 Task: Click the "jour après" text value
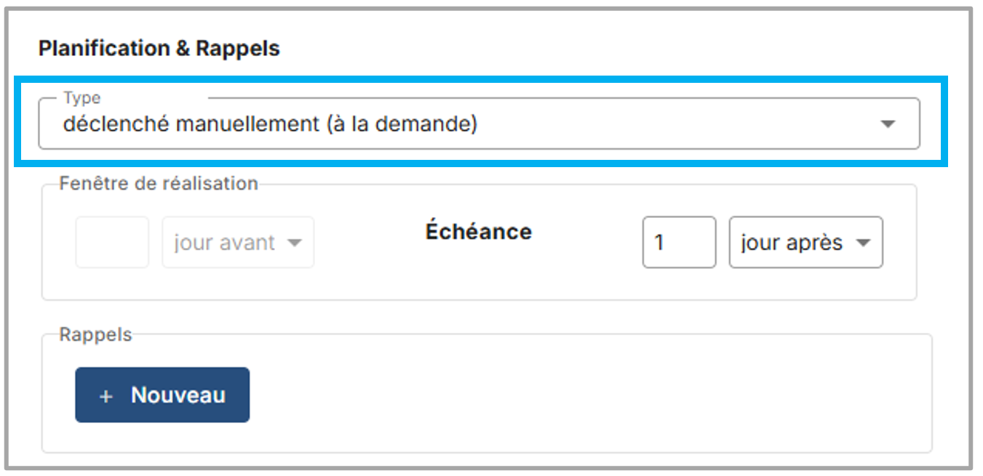[x=791, y=243]
